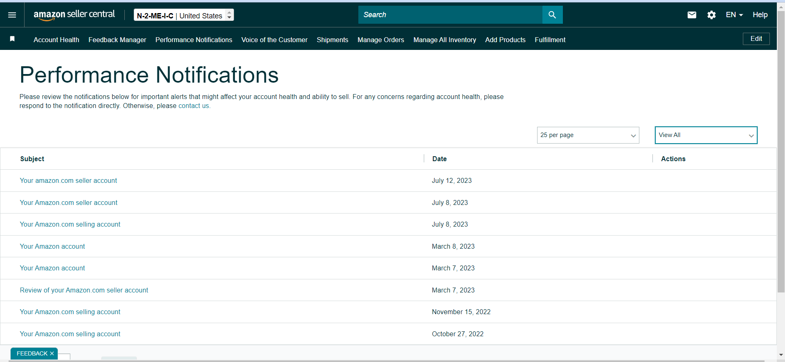Click the Performance Notifications page heading
Viewport: 785px width, 362px height.
(149, 75)
